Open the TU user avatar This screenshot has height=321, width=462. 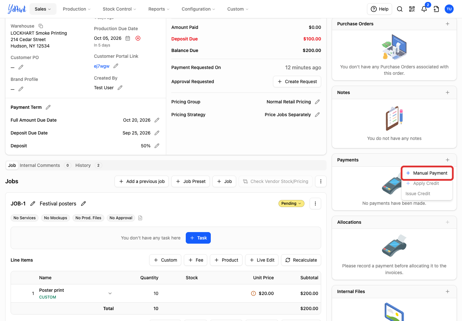[x=449, y=9]
